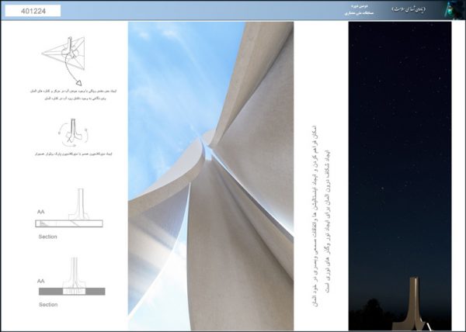The height and width of the screenshot is (332, 466).
Task: Click the triangular plan diagram
Action: coord(68,54)
